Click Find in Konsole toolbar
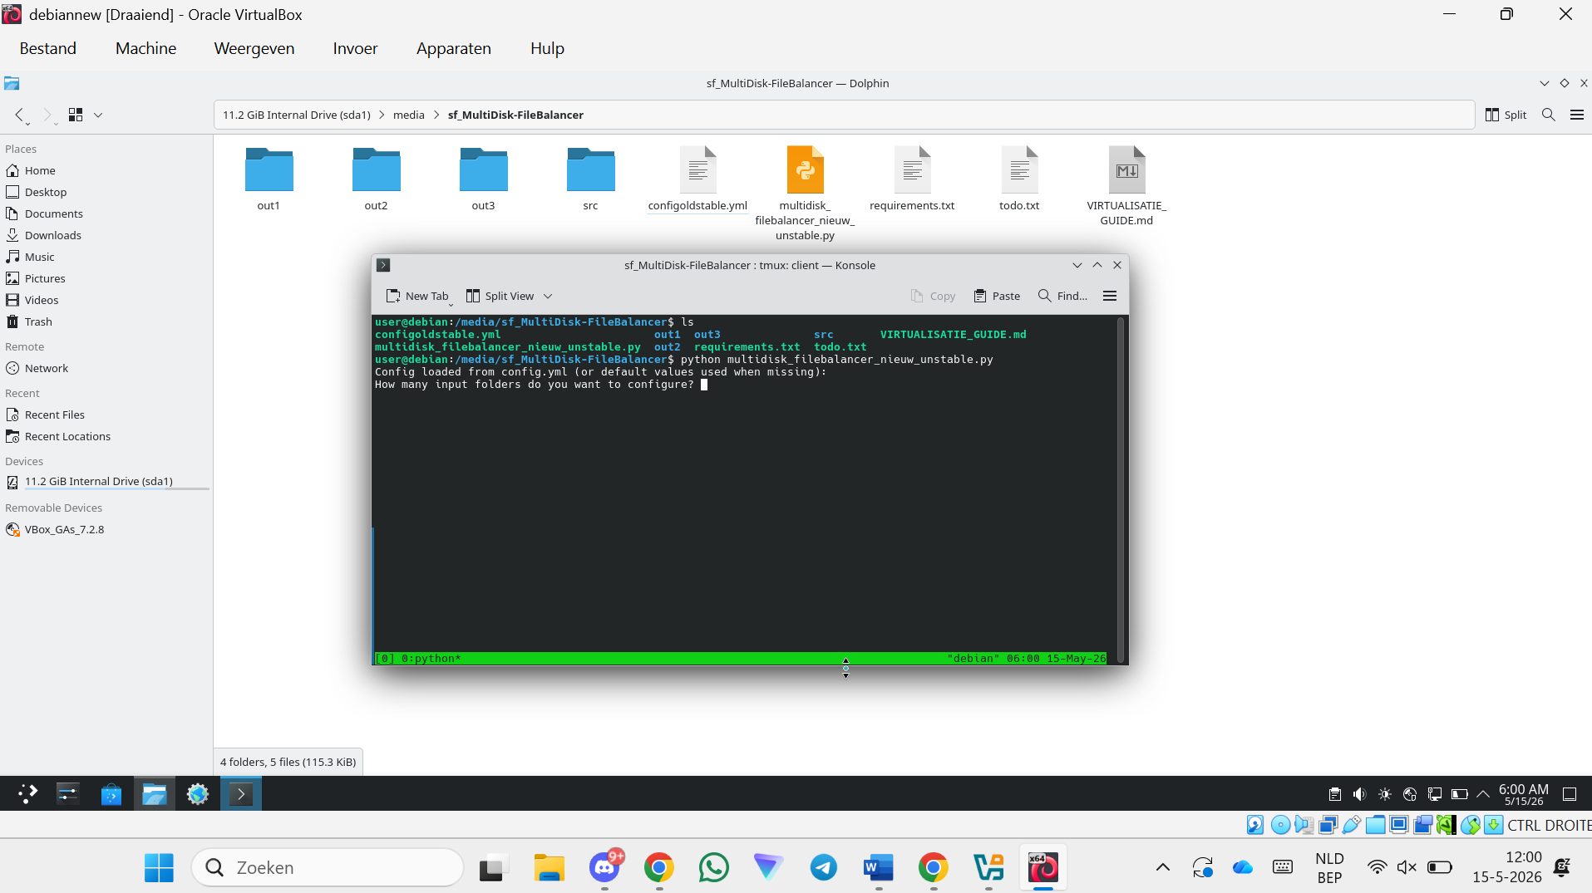The height and width of the screenshot is (893, 1592). [1062, 296]
